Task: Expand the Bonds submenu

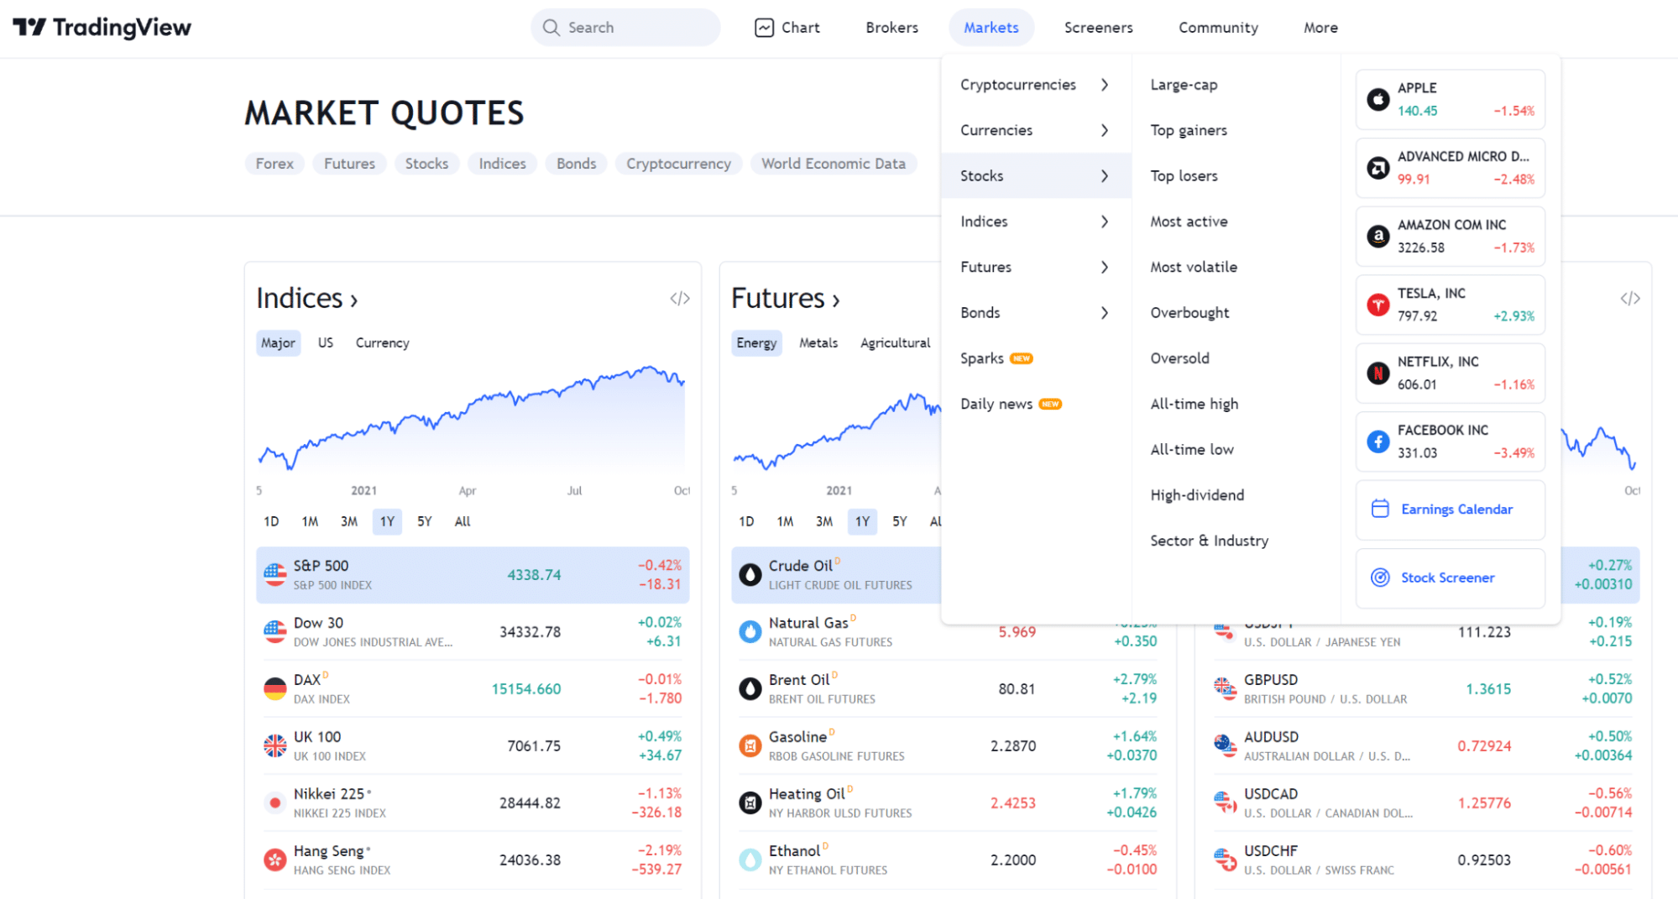Action: [1036, 312]
